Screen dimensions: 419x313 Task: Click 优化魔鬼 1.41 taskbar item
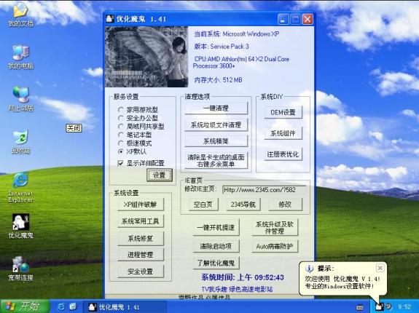tap(125, 307)
